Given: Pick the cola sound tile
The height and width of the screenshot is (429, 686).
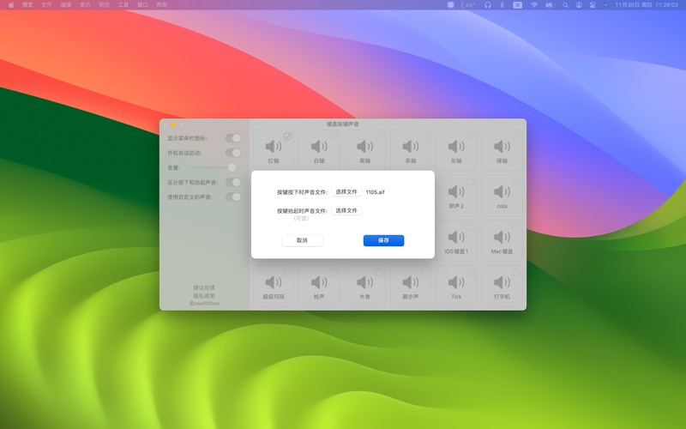Looking at the screenshot, I should coord(502,196).
